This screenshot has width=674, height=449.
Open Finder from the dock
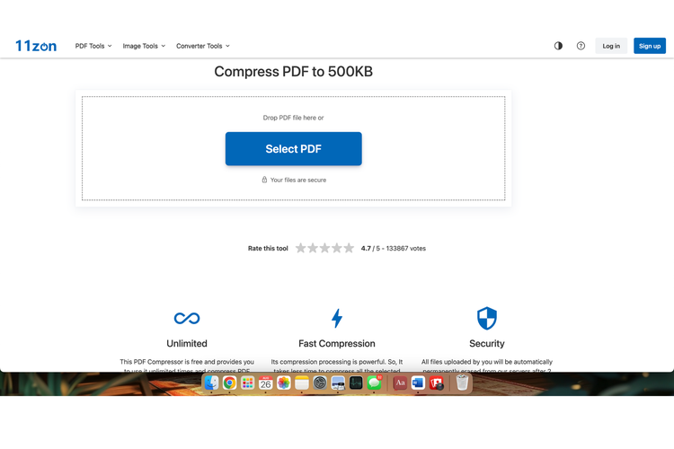(211, 383)
